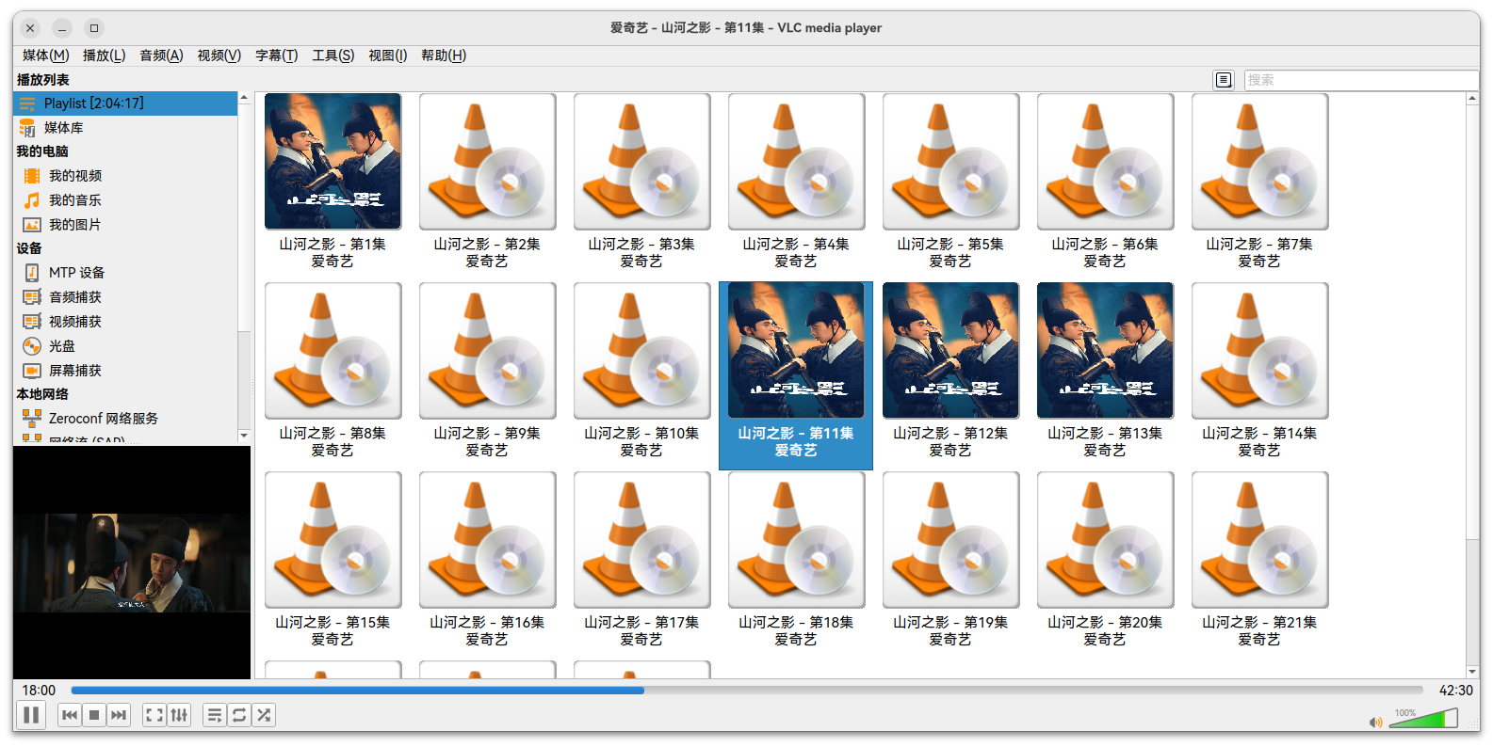The image size is (1493, 747).
Task: Select episode 山河之影 - 第10集 thumbnail
Action: (641, 350)
